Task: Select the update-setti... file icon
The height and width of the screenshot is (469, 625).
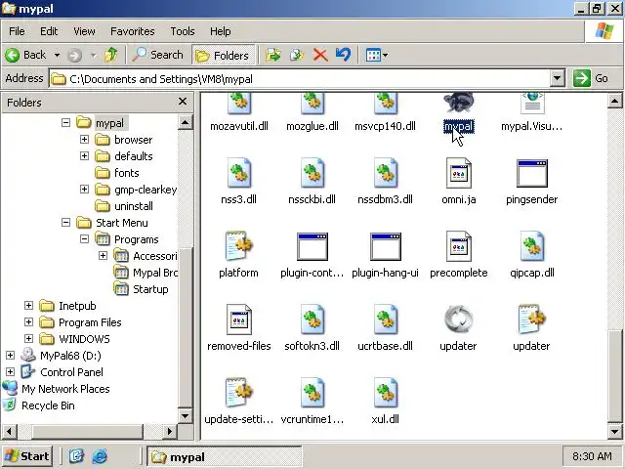Action: click(x=238, y=393)
